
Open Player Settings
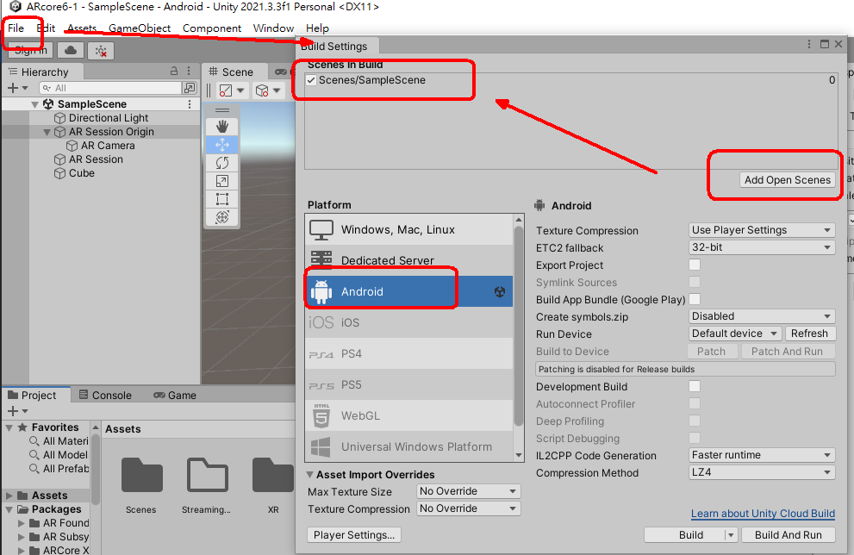click(x=354, y=535)
